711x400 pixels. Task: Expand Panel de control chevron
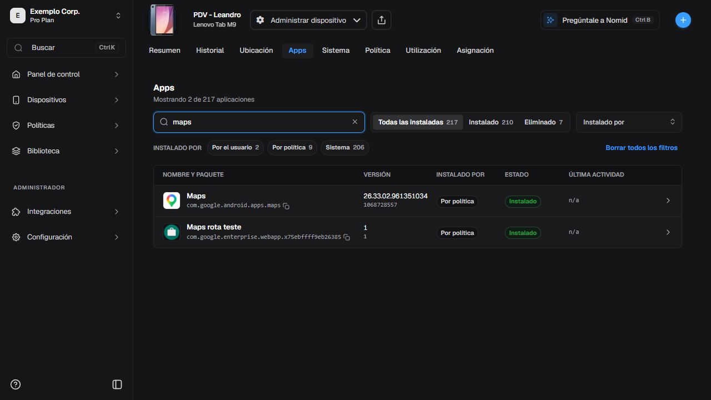(117, 74)
